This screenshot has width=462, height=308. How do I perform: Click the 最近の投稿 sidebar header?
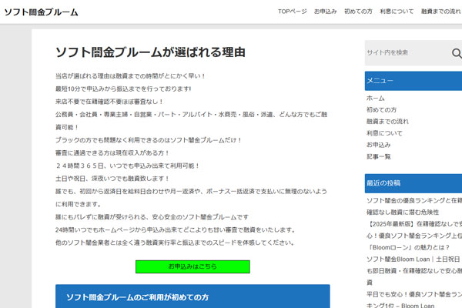[x=413, y=183]
